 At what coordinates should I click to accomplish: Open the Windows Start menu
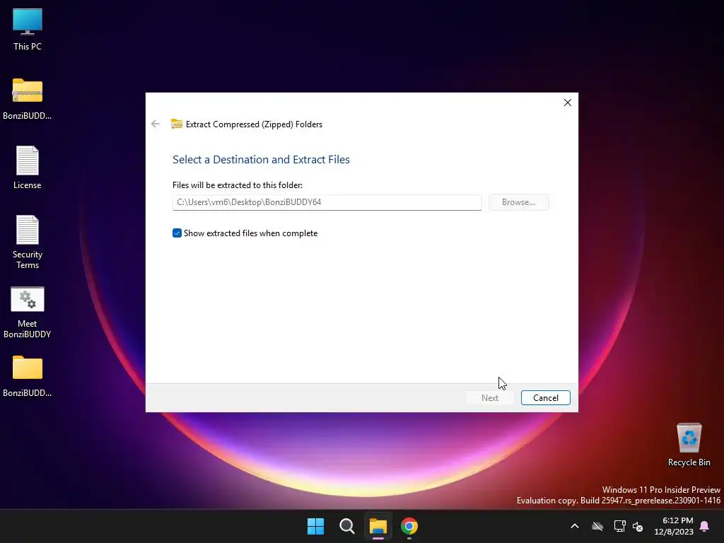[316, 526]
